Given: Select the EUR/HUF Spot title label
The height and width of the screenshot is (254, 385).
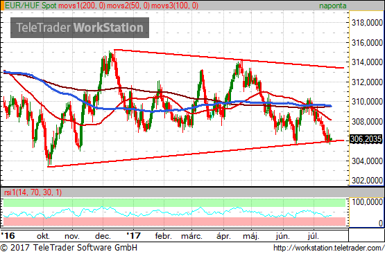Looking at the screenshot, I should tap(31, 6).
